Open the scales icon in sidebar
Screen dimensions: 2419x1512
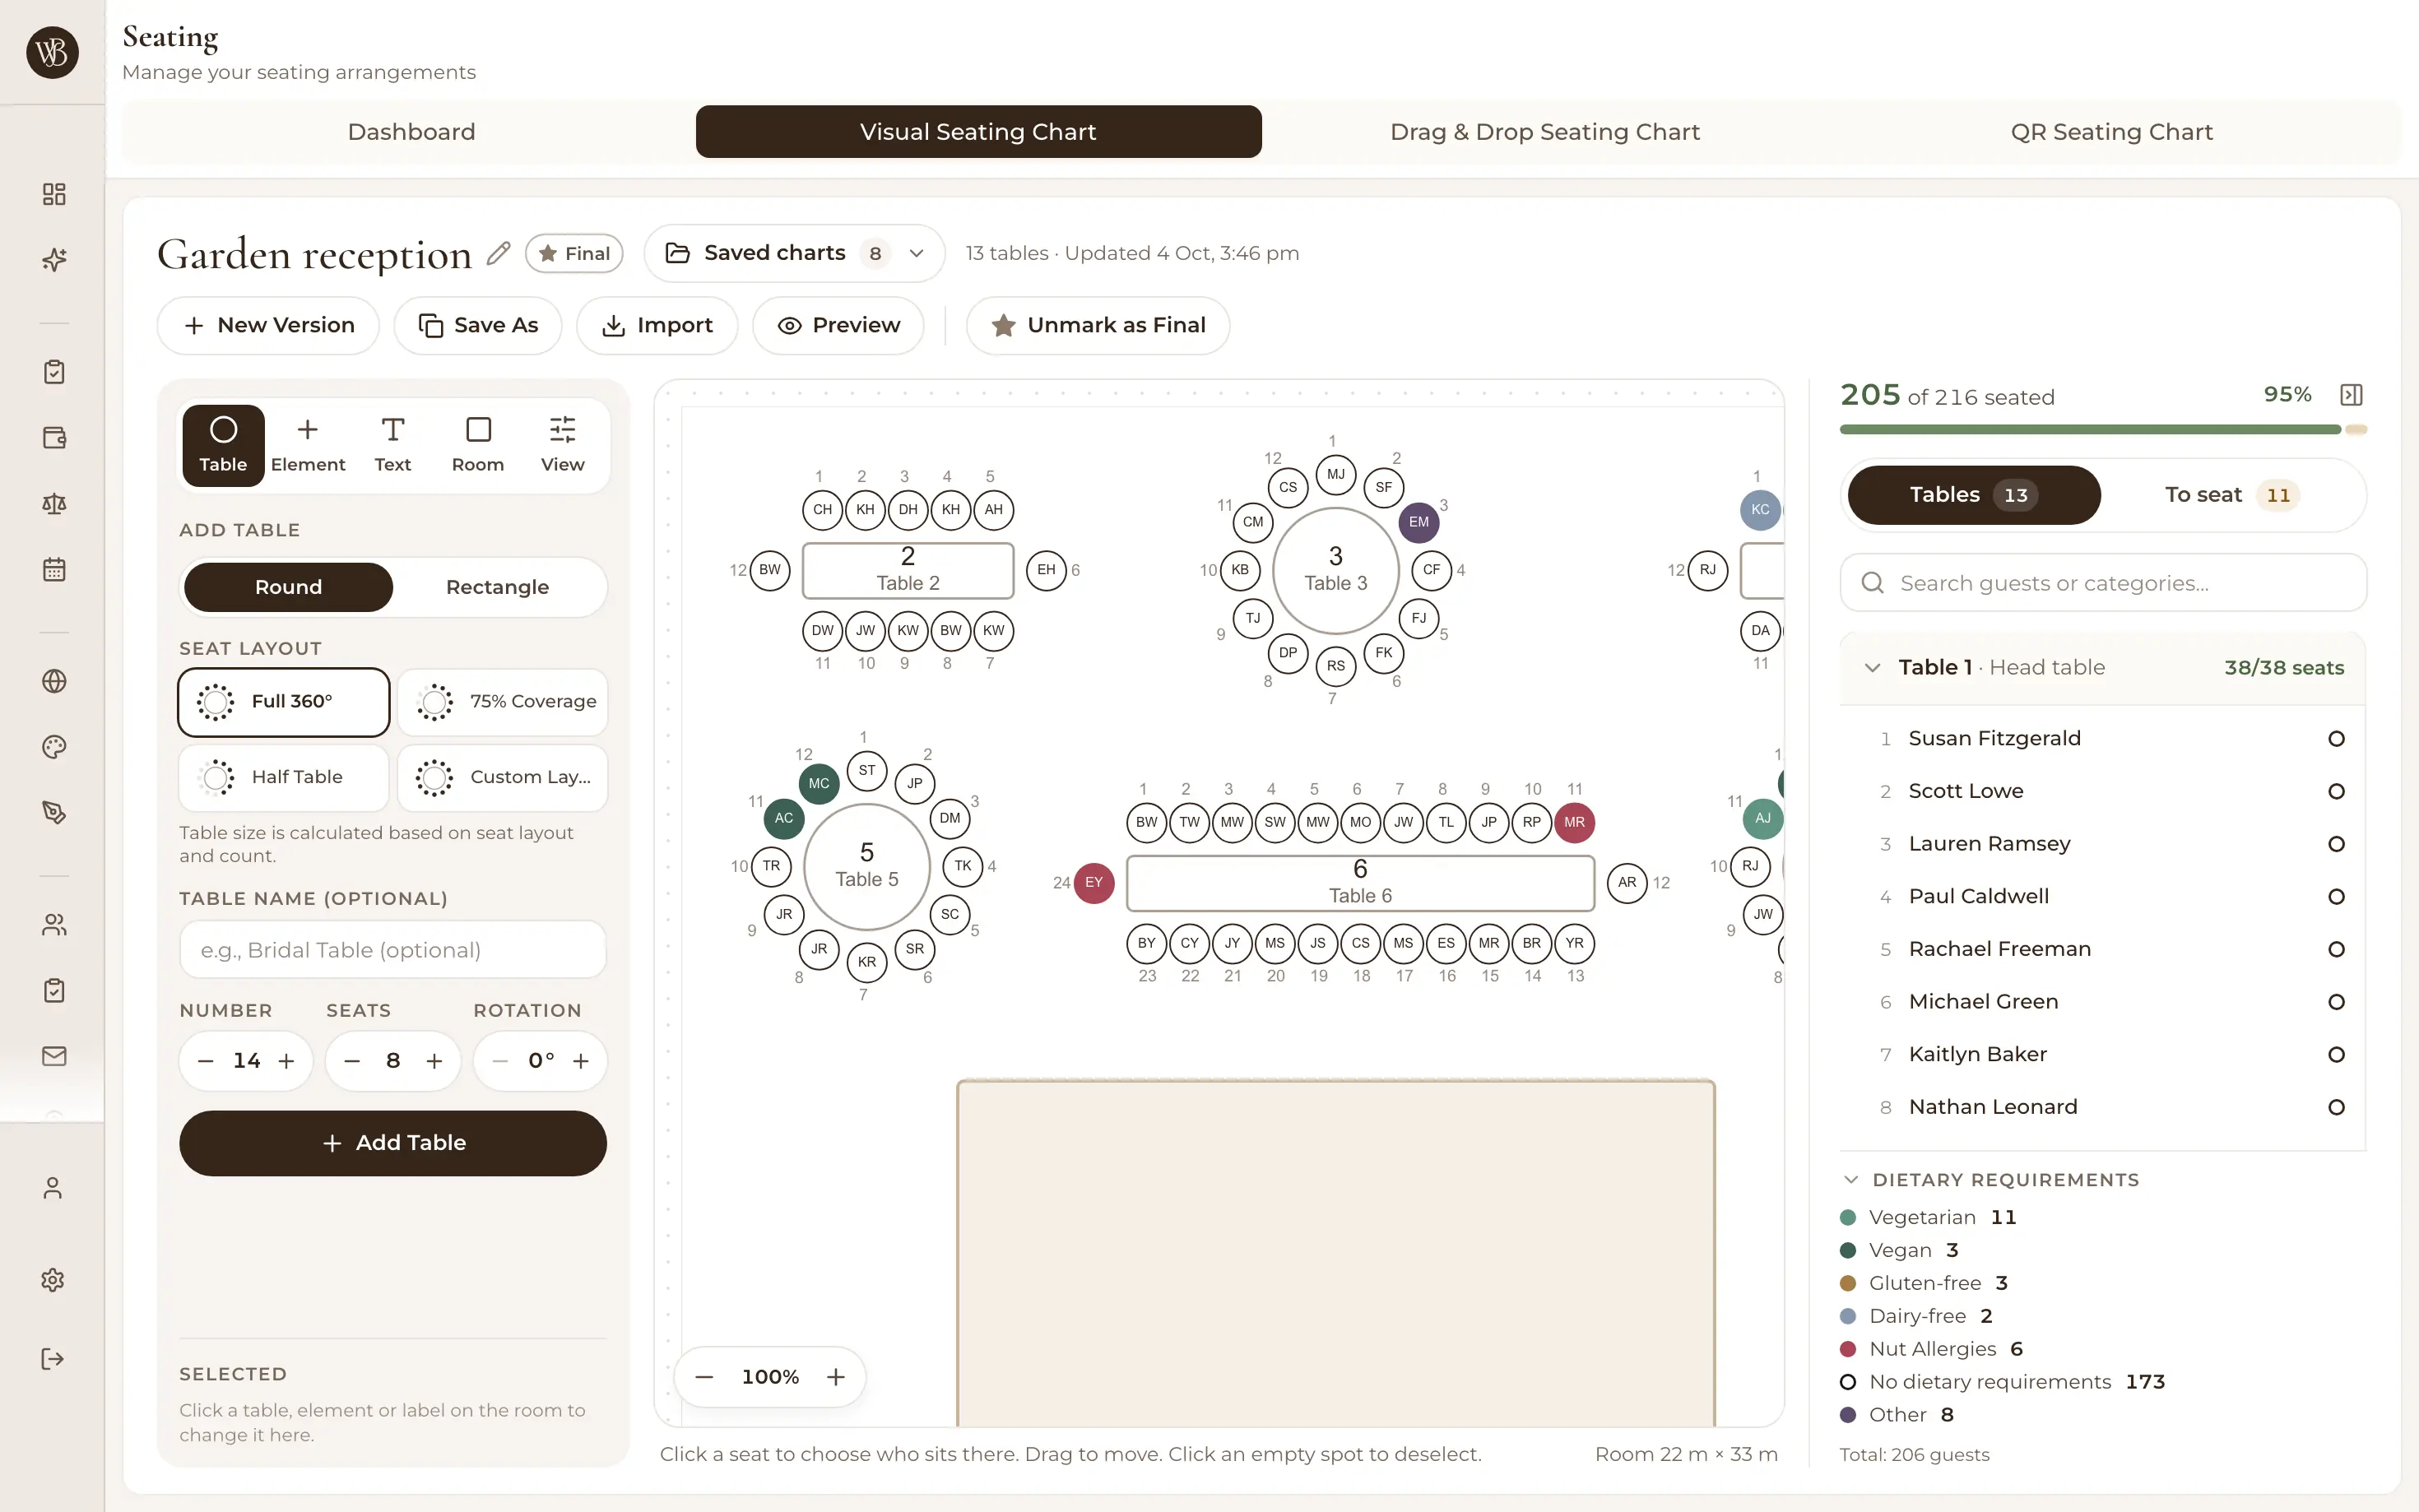point(54,504)
